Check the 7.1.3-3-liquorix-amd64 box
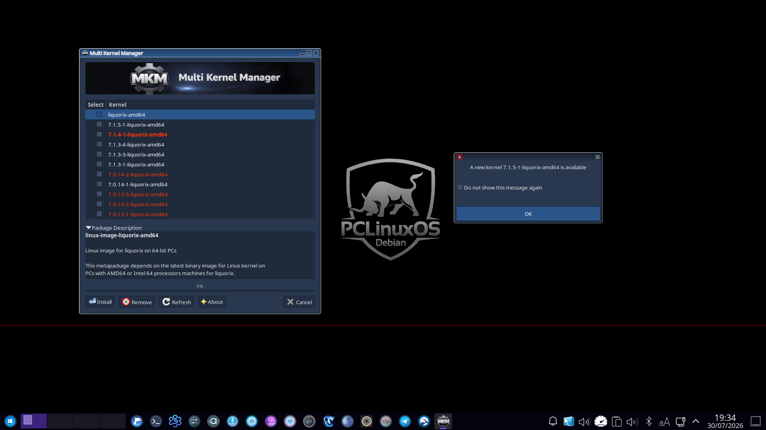 (99, 154)
